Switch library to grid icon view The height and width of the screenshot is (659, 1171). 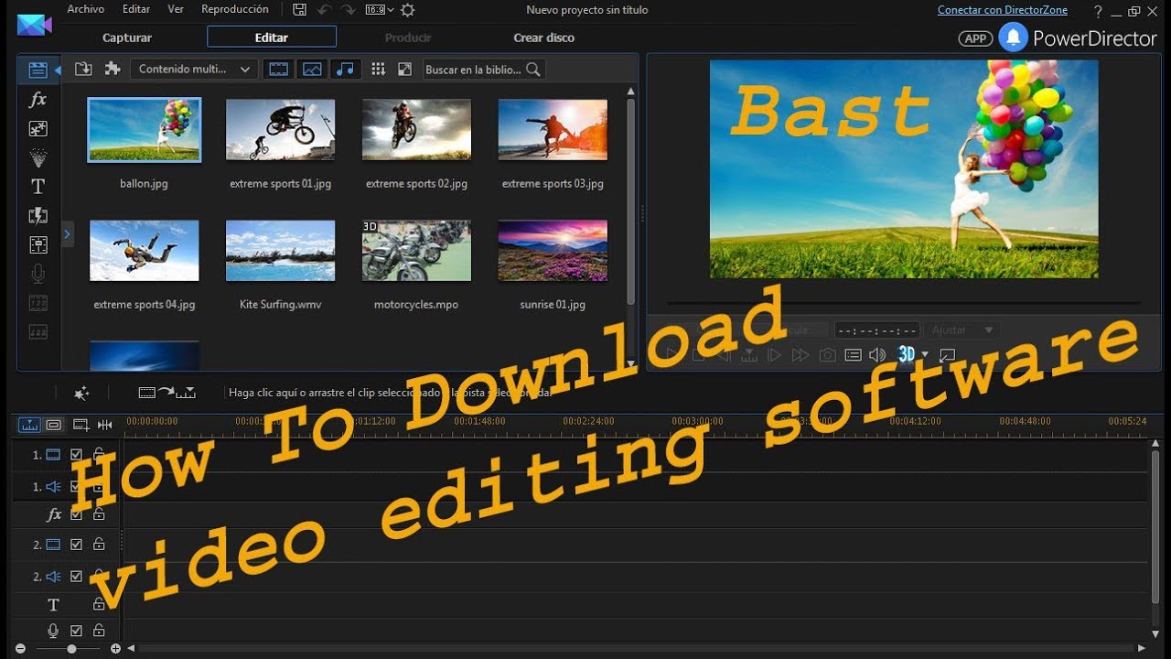(x=378, y=69)
